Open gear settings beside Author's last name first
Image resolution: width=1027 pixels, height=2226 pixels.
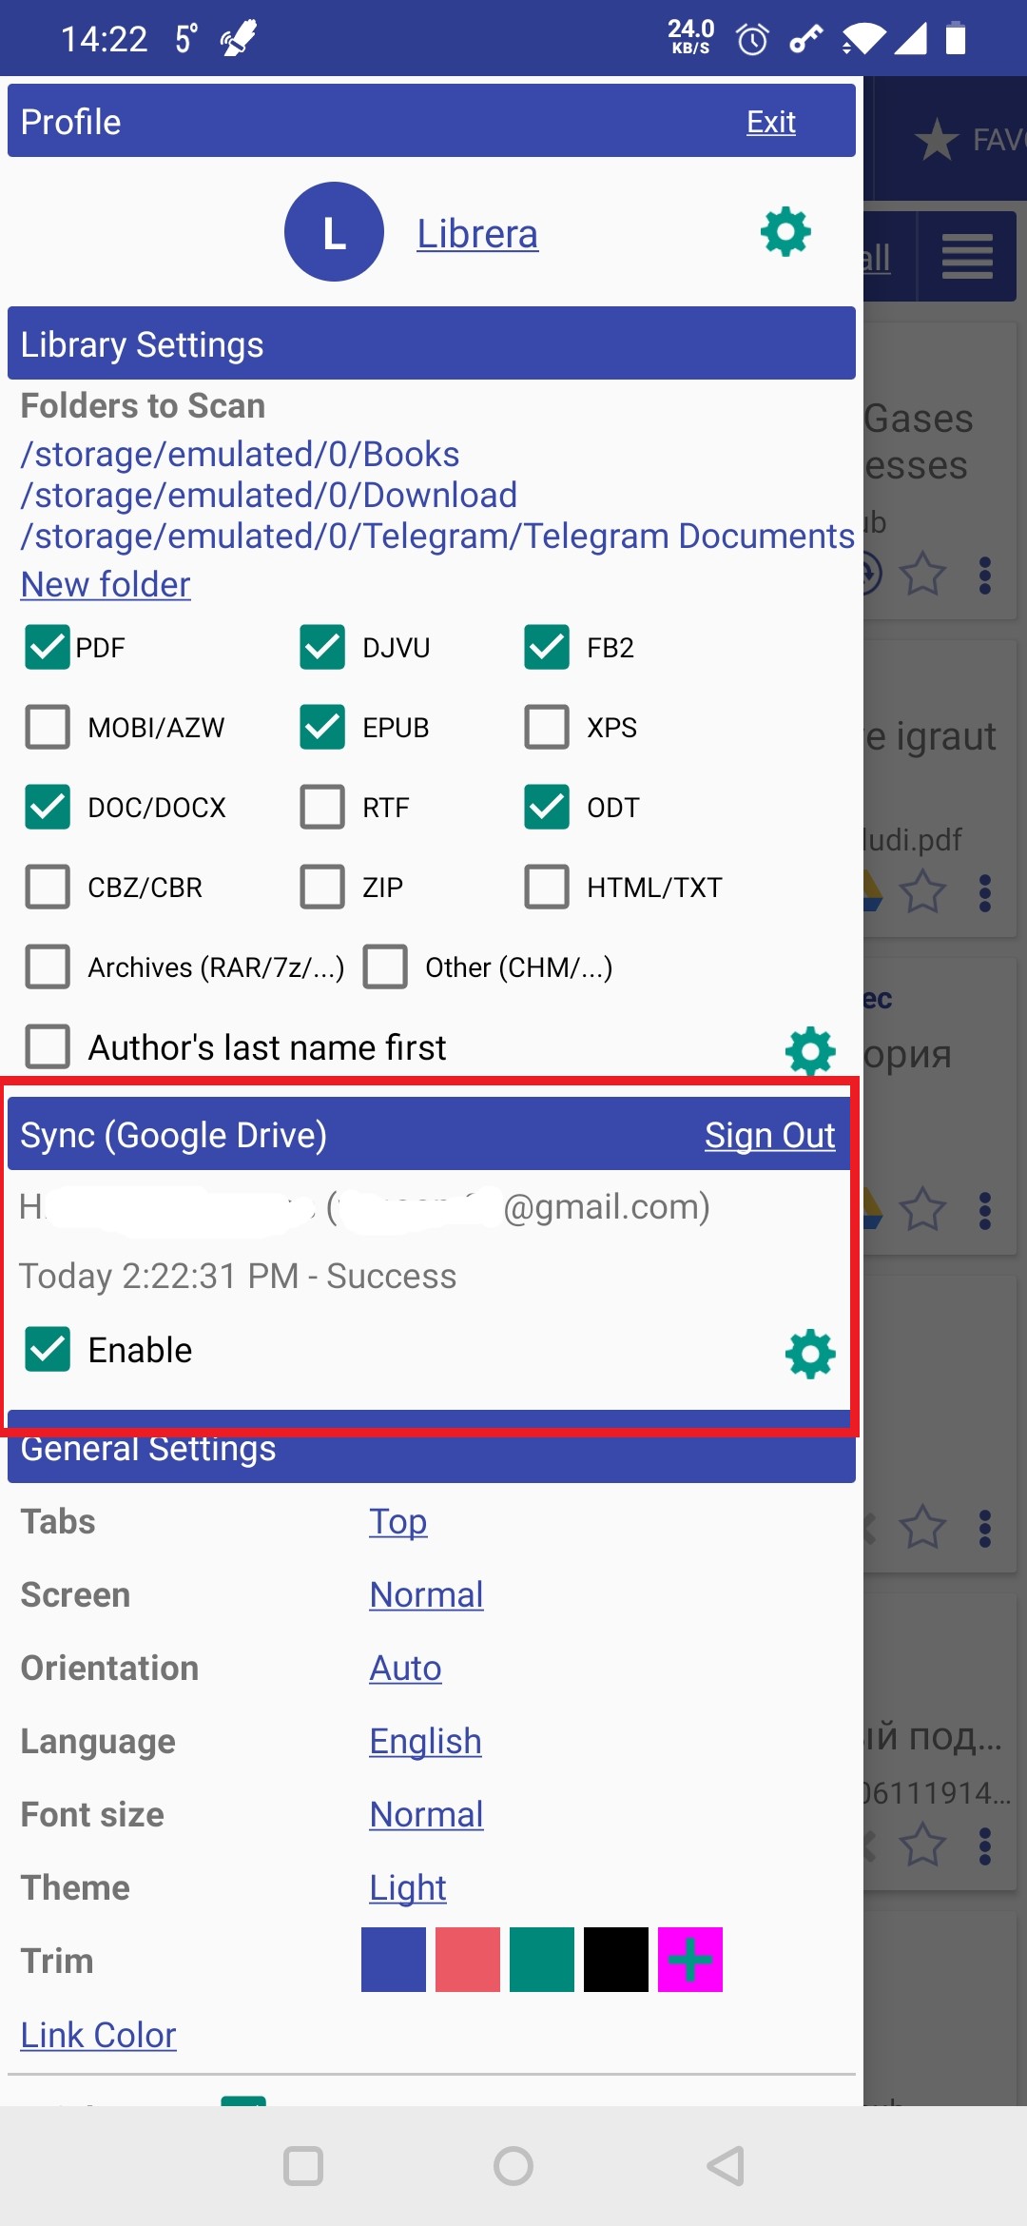809,1050
